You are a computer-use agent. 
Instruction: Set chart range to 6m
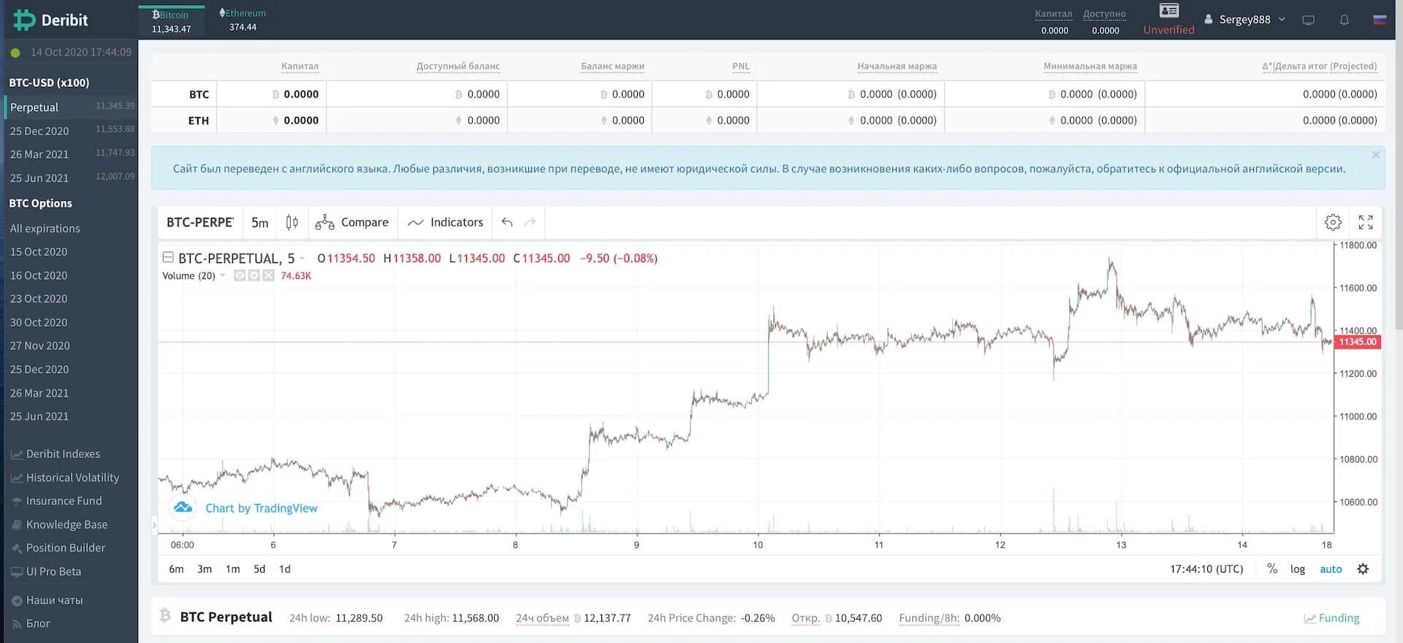click(176, 568)
